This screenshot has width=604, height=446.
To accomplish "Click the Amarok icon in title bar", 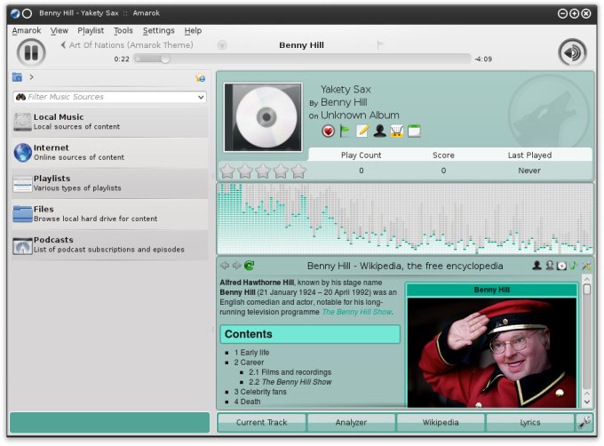I will 15,13.
